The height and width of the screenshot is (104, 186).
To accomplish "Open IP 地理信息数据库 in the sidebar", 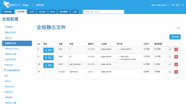I will pos(12,70).
